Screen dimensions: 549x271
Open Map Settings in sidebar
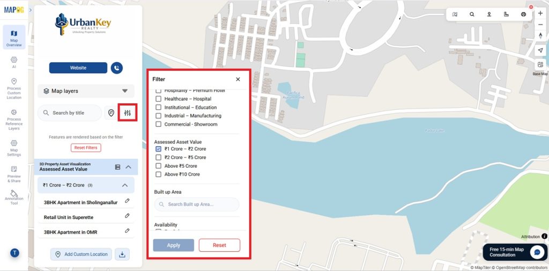(14, 148)
